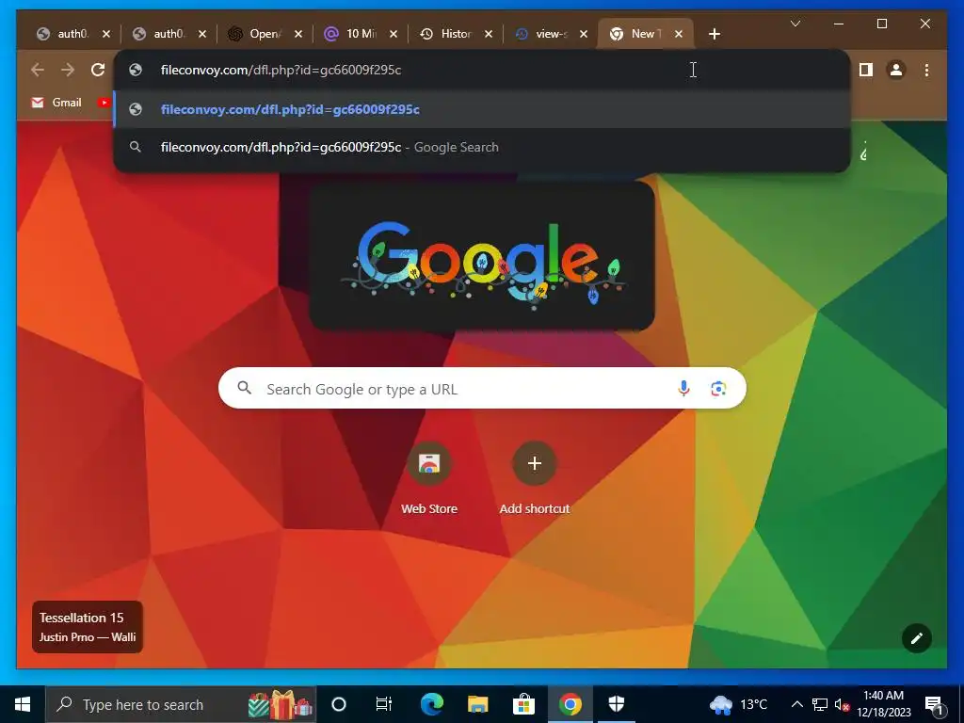This screenshot has width=964, height=723.
Task: Close the view-source tab
Action: point(584,35)
